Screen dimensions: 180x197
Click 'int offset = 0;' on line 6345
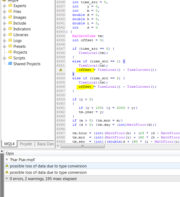88,40
